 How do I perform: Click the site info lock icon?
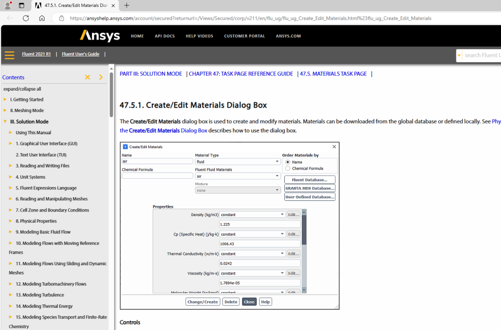62,18
